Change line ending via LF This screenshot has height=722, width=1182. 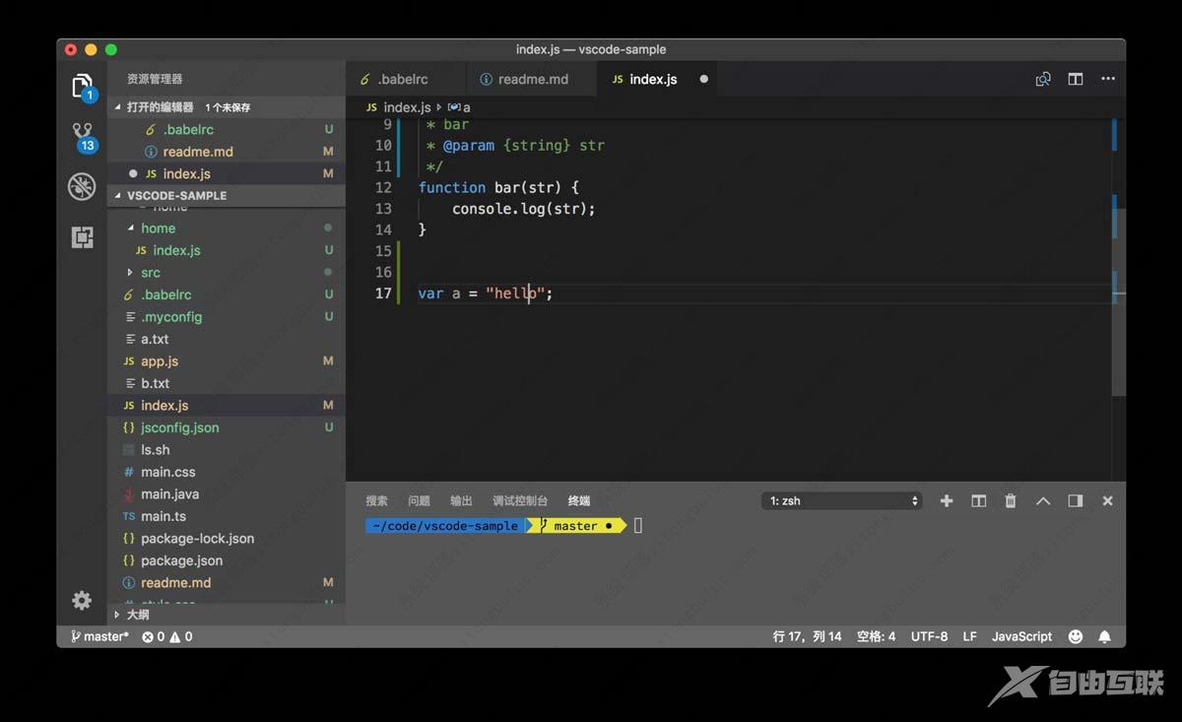969,636
